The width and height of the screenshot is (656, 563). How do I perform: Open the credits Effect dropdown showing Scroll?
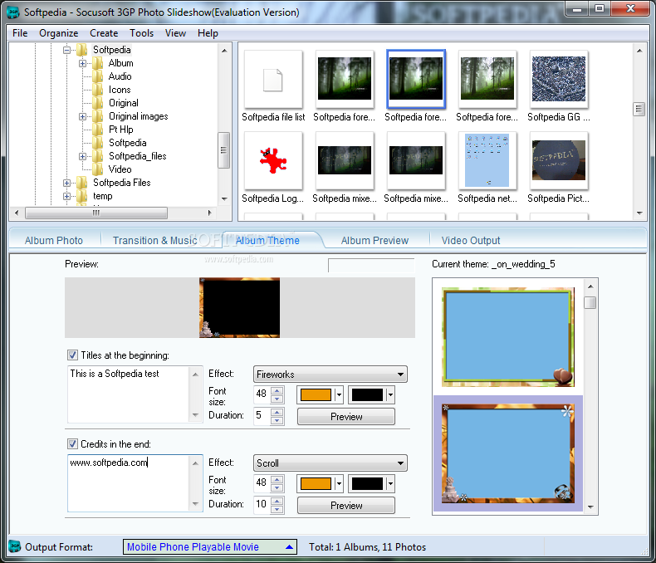click(x=330, y=463)
